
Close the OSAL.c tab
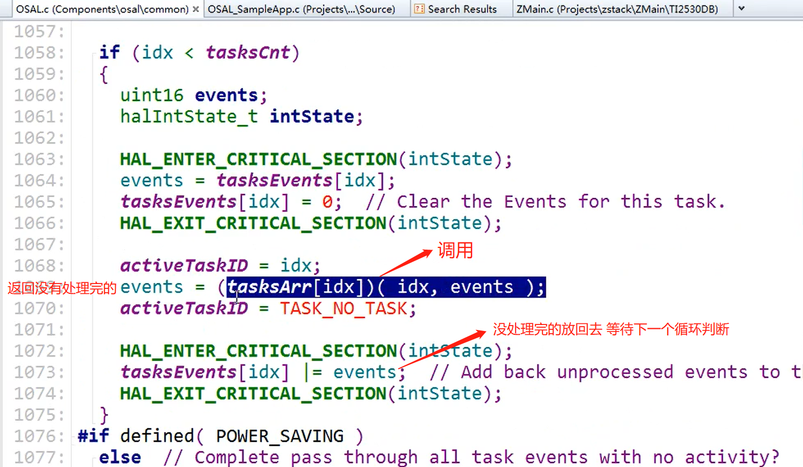tap(196, 9)
